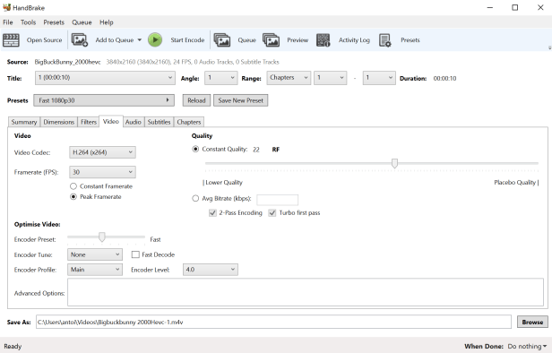Close the HandBrake window
This screenshot has height=353, width=552.
(x=540, y=7)
